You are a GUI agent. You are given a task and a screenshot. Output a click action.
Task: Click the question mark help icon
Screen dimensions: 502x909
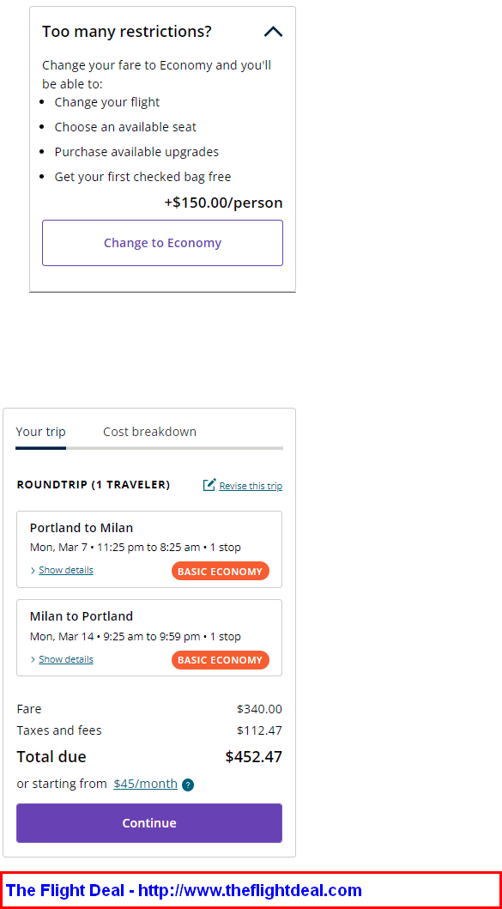click(x=188, y=785)
